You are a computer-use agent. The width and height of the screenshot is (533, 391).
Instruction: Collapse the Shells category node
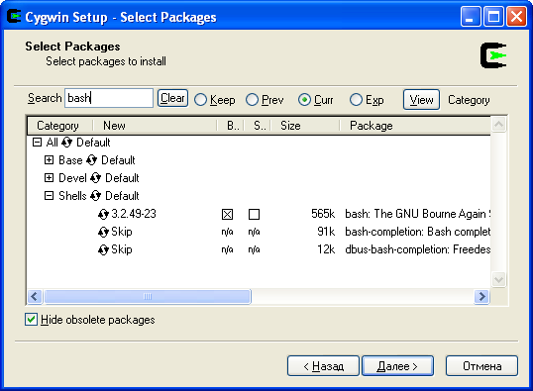coord(49,195)
